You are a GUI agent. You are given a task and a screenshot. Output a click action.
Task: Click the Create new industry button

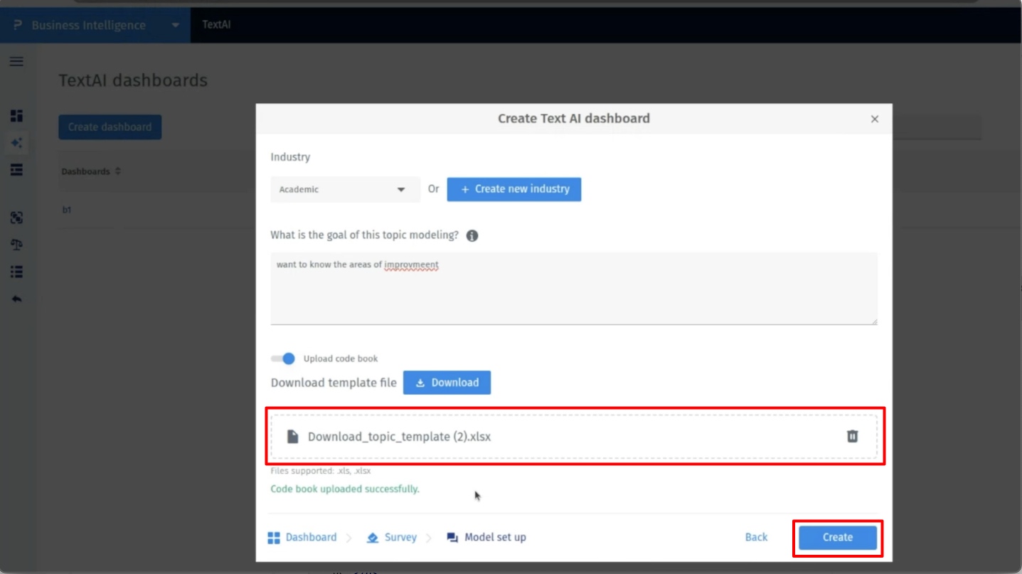click(513, 189)
